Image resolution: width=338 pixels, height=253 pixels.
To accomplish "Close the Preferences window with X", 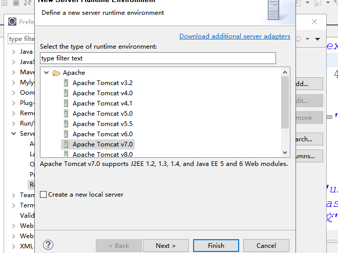I will click(x=314, y=22).
